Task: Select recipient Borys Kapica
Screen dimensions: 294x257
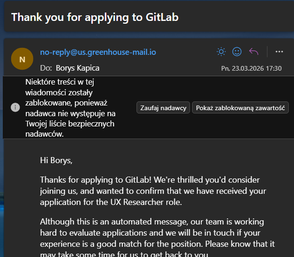Action: pyautogui.click(x=78, y=68)
